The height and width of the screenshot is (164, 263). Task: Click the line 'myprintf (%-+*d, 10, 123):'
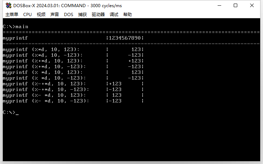[x=44, y=84]
